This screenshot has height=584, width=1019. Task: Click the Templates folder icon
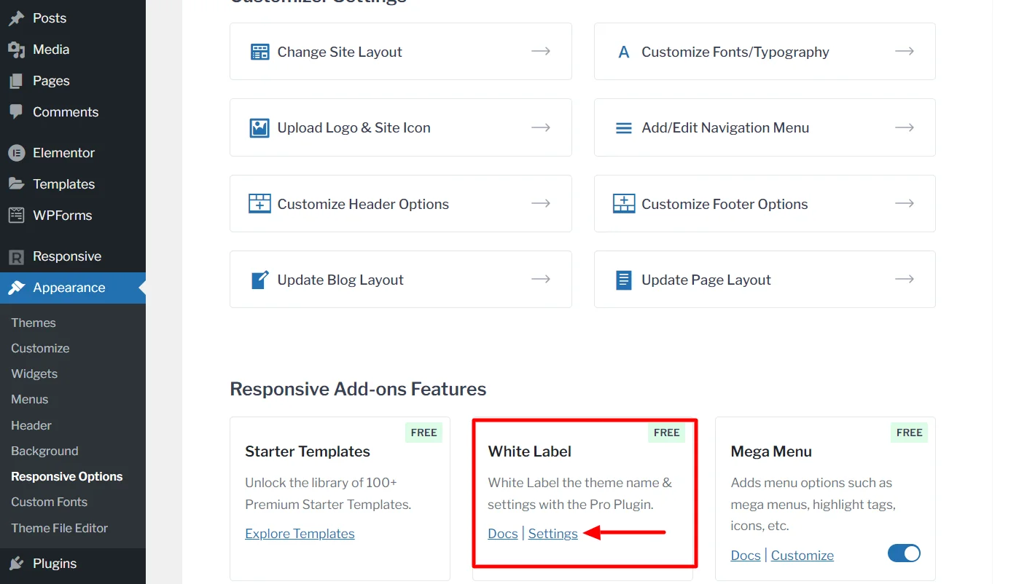point(16,184)
